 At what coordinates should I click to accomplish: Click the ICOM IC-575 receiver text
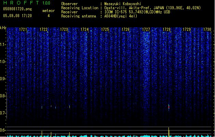coord(137,12)
